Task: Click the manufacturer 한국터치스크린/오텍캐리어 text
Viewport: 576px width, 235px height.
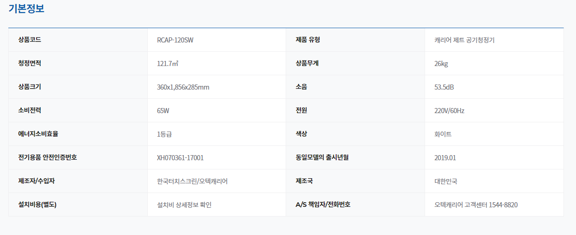Action: click(x=192, y=181)
